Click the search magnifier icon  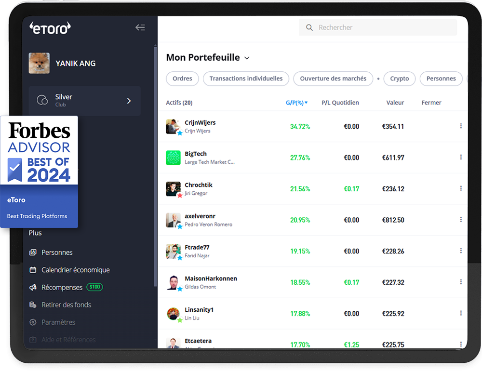tap(309, 28)
